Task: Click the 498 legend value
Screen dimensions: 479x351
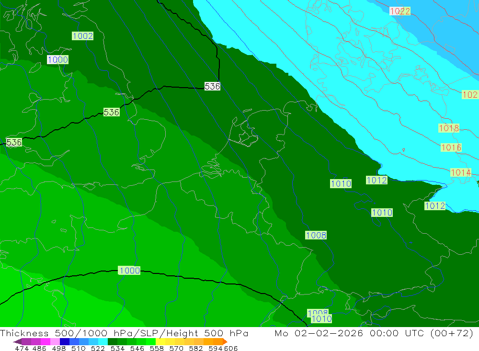Action: click(58, 348)
